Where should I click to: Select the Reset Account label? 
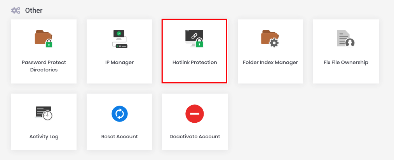(119, 136)
